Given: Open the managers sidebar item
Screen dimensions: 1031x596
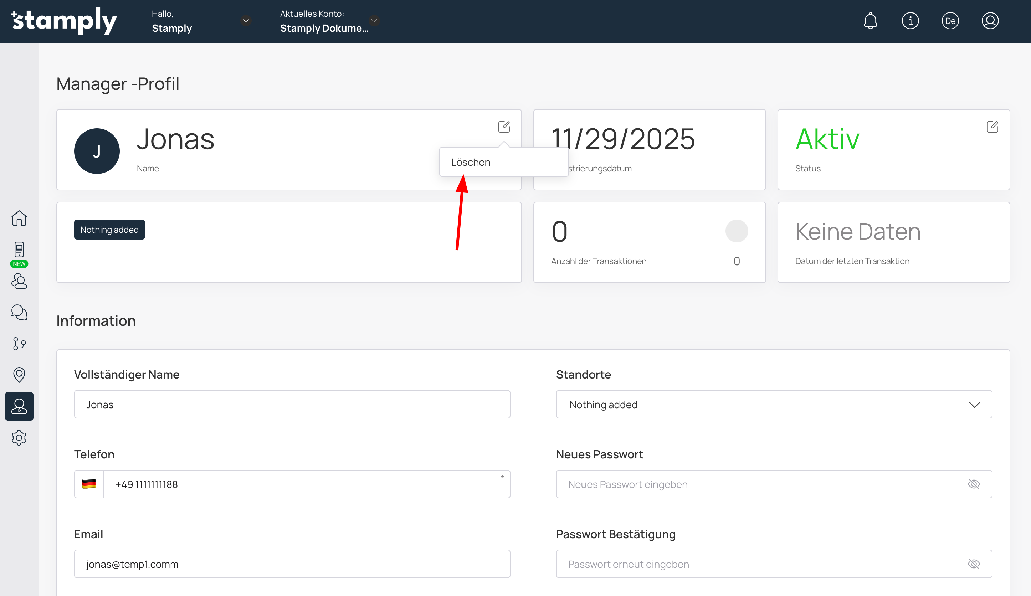Looking at the screenshot, I should 19,406.
